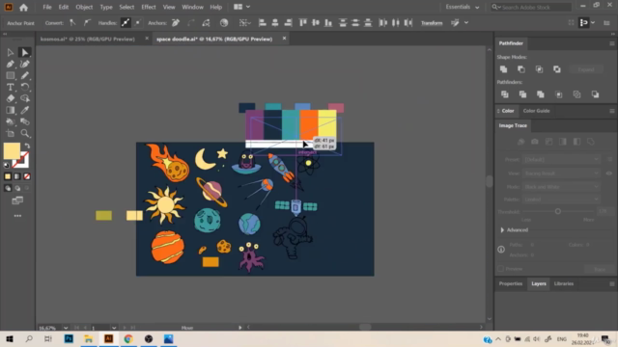Screen dimensions: 618x347
Task: Click the yellow Fill color swatch
Action: [x=12, y=151]
